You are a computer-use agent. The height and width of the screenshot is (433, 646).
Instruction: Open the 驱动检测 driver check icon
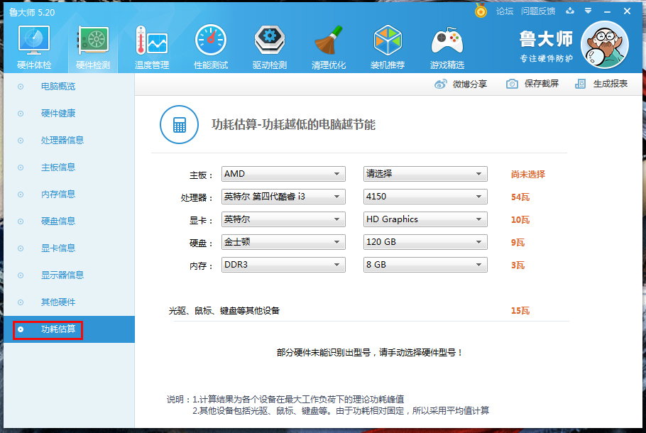[269, 44]
